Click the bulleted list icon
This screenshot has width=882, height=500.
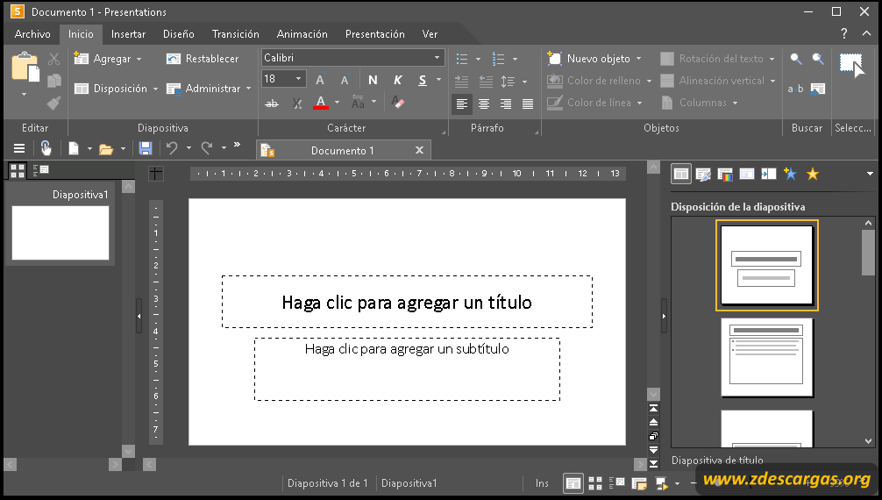(x=462, y=59)
